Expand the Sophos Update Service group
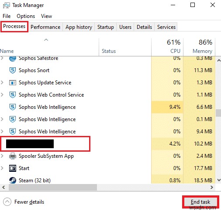The width and height of the screenshot is (221, 212). click(x=2, y=83)
